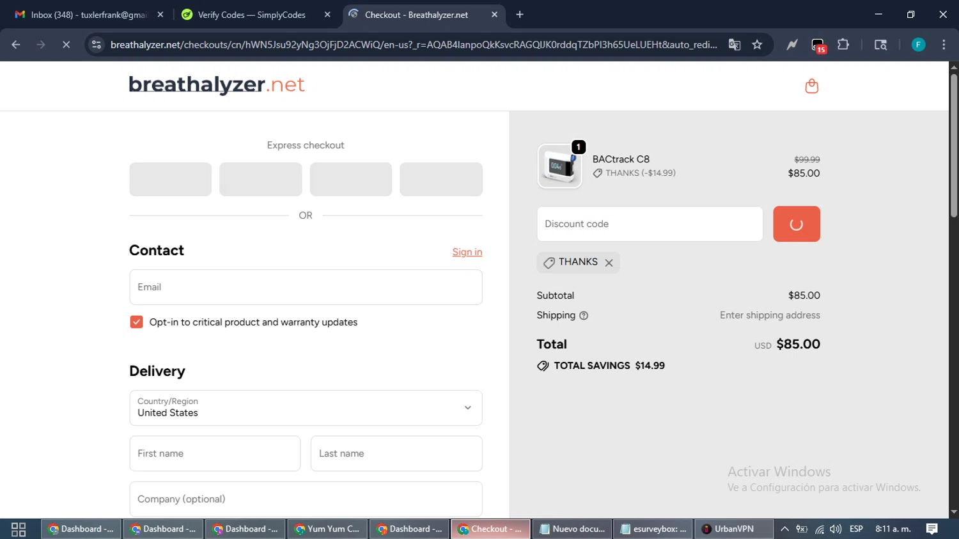Go back to previous page
The height and width of the screenshot is (539, 959).
click(16, 45)
